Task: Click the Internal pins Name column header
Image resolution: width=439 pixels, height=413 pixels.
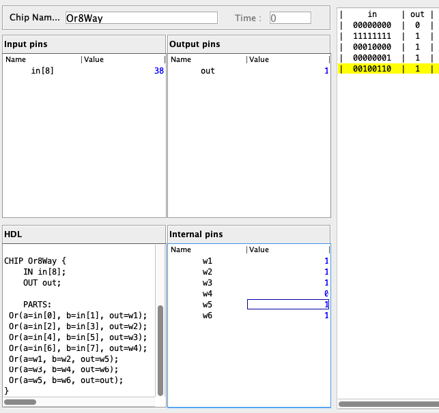Action: click(x=181, y=249)
